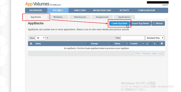181x92 pixels.
Task: Click the Logout link
Action: coord(165,5)
